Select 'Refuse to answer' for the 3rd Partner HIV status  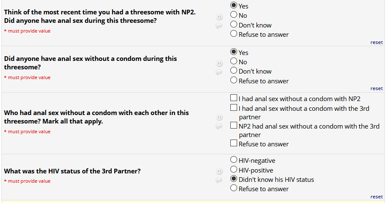click(x=234, y=189)
